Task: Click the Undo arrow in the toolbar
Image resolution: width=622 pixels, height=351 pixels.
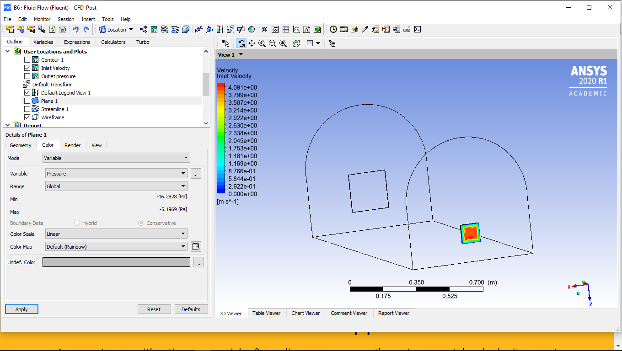Action: click(76, 29)
